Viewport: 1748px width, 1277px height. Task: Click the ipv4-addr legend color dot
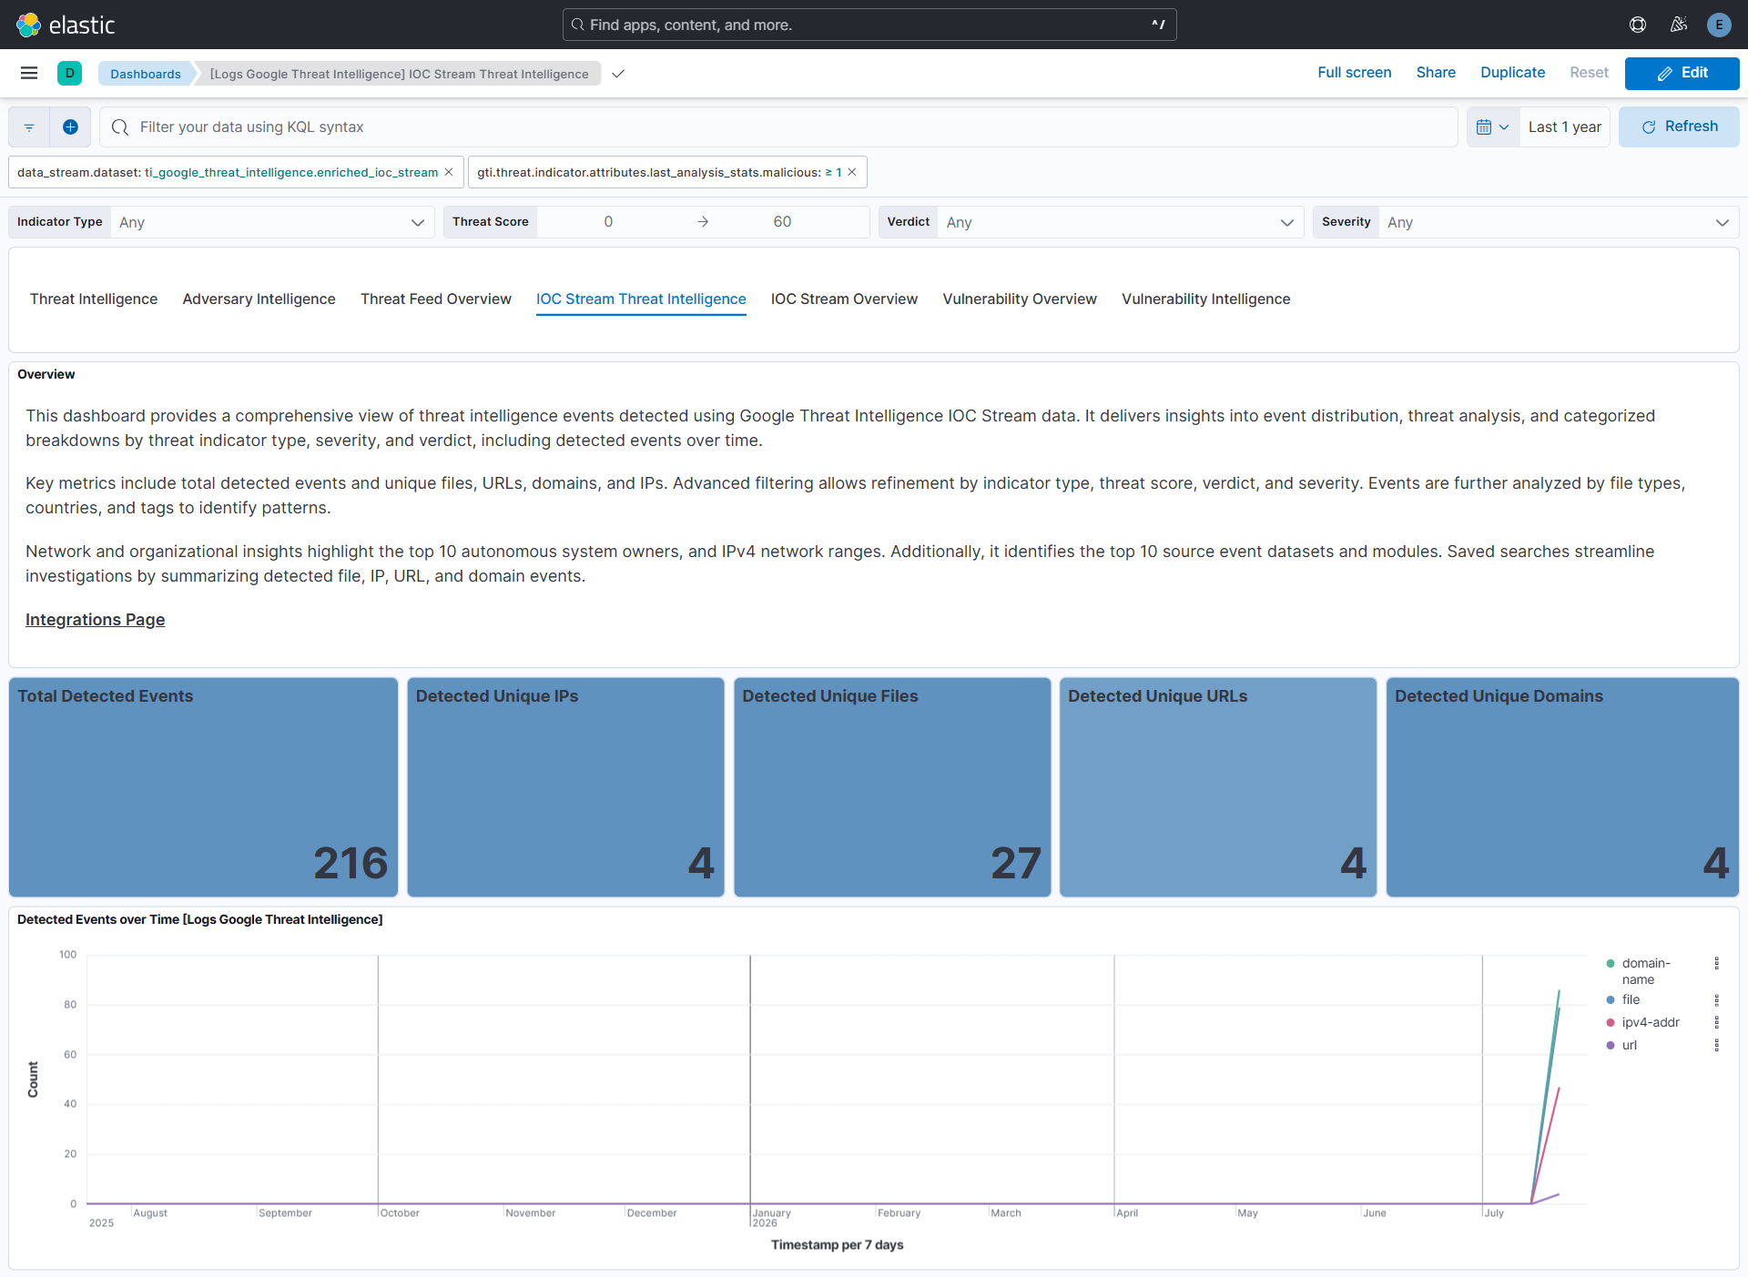pyautogui.click(x=1611, y=1022)
